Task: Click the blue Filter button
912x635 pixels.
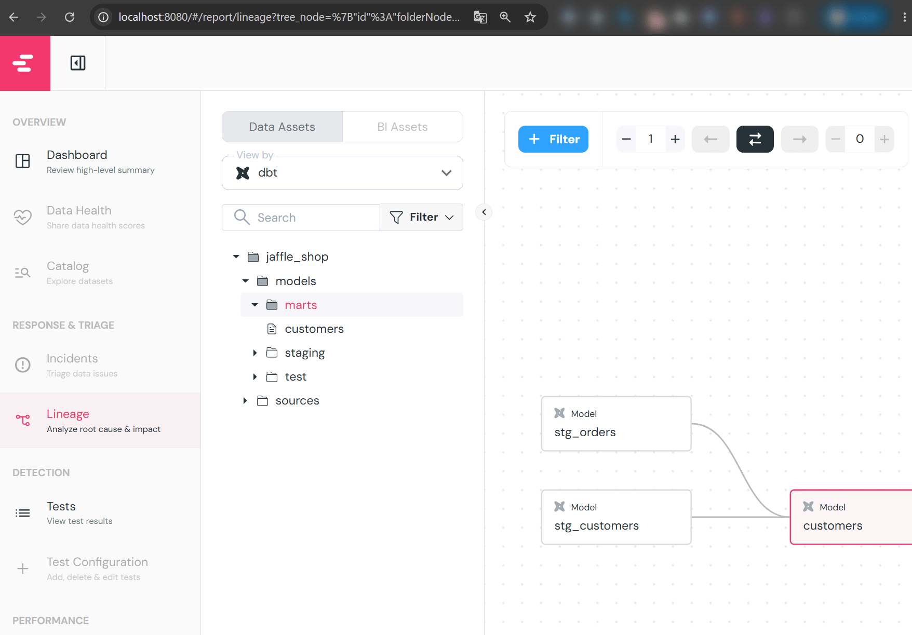Action: pos(553,139)
